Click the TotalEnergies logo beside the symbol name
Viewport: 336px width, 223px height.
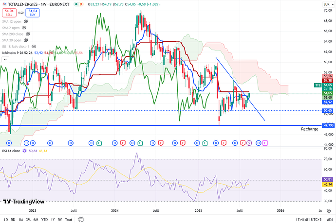coord(4,4)
